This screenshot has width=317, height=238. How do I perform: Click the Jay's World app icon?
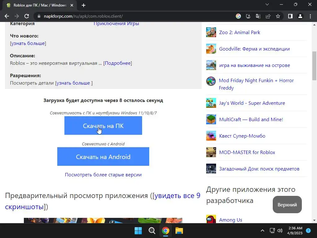(211, 103)
